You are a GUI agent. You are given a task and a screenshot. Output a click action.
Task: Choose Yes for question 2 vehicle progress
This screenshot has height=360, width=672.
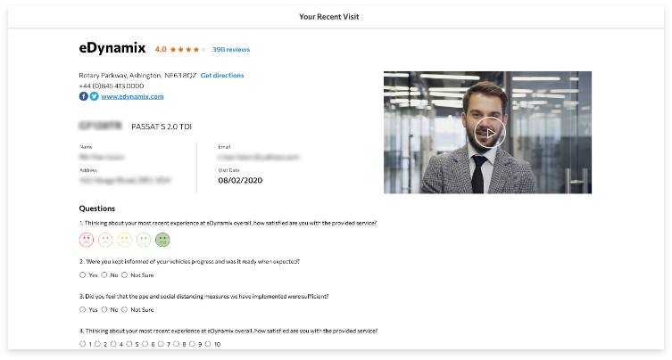point(83,274)
